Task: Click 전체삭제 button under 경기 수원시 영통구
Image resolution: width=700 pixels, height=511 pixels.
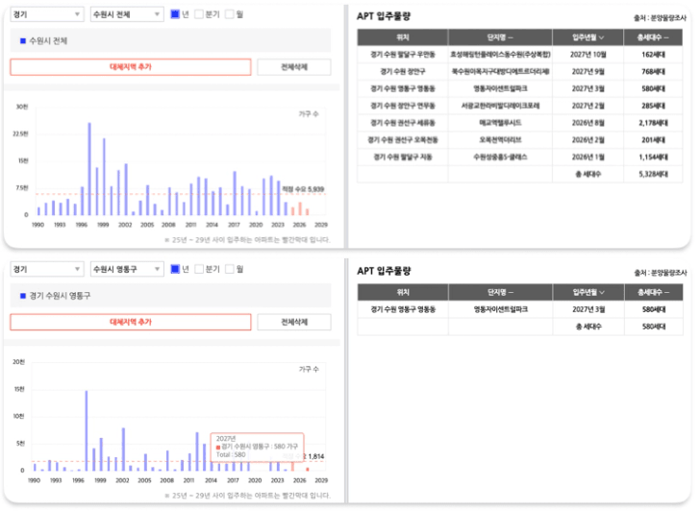Action: tap(294, 322)
